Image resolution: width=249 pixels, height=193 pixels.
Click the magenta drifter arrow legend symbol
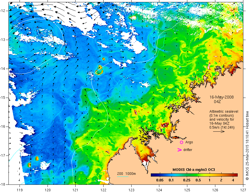point(179,150)
